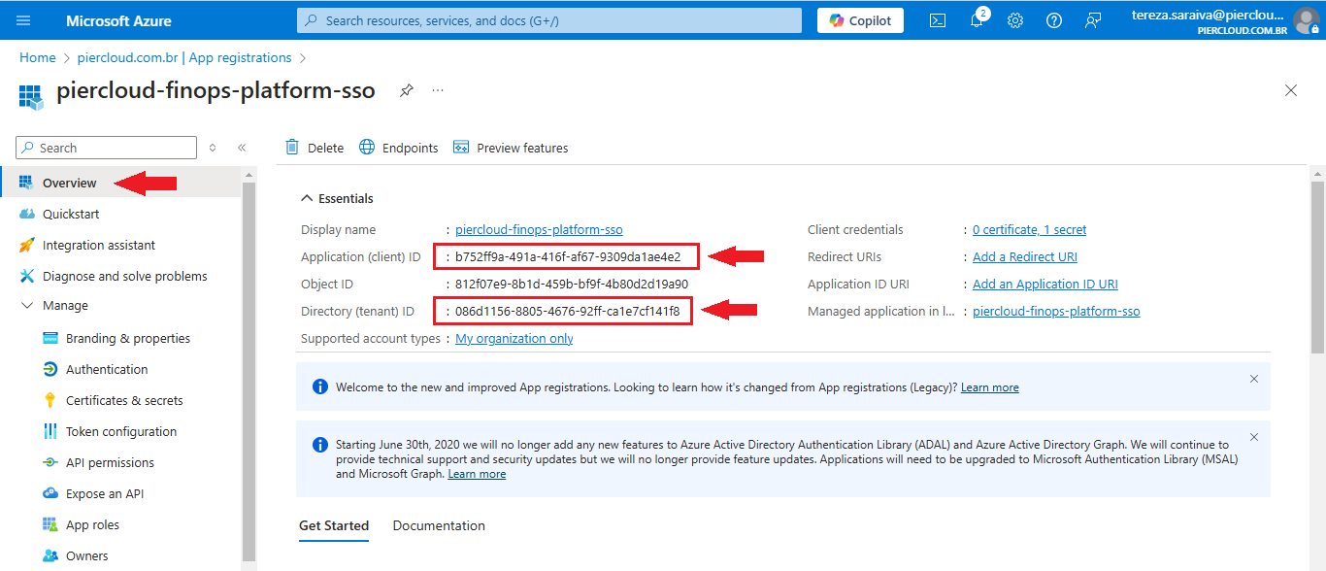Click the Add a Redirect URI link

(1025, 257)
